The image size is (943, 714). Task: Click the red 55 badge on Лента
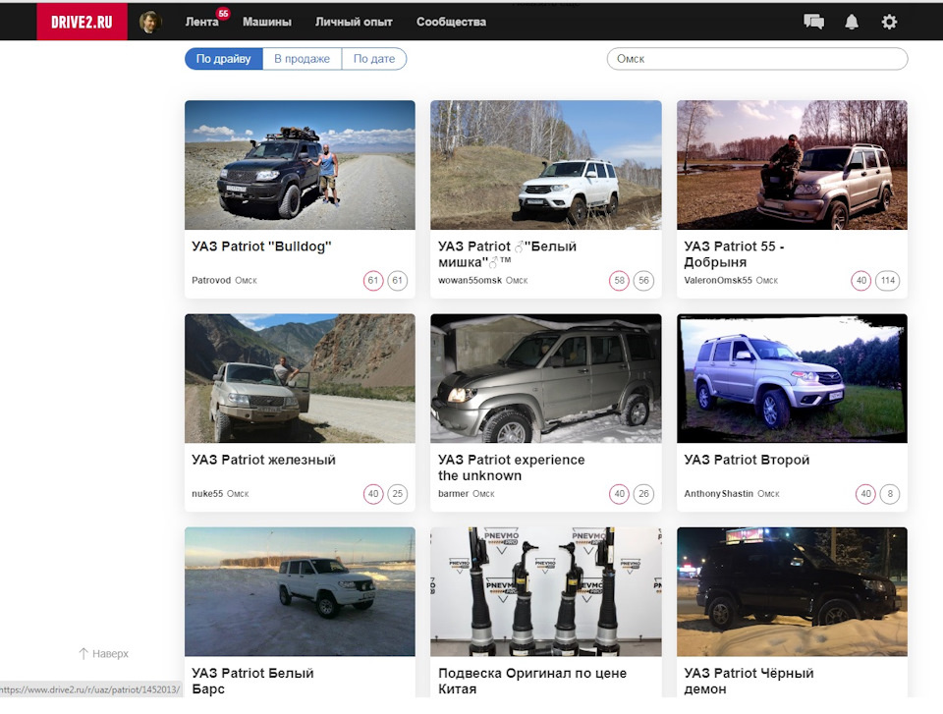click(x=223, y=13)
